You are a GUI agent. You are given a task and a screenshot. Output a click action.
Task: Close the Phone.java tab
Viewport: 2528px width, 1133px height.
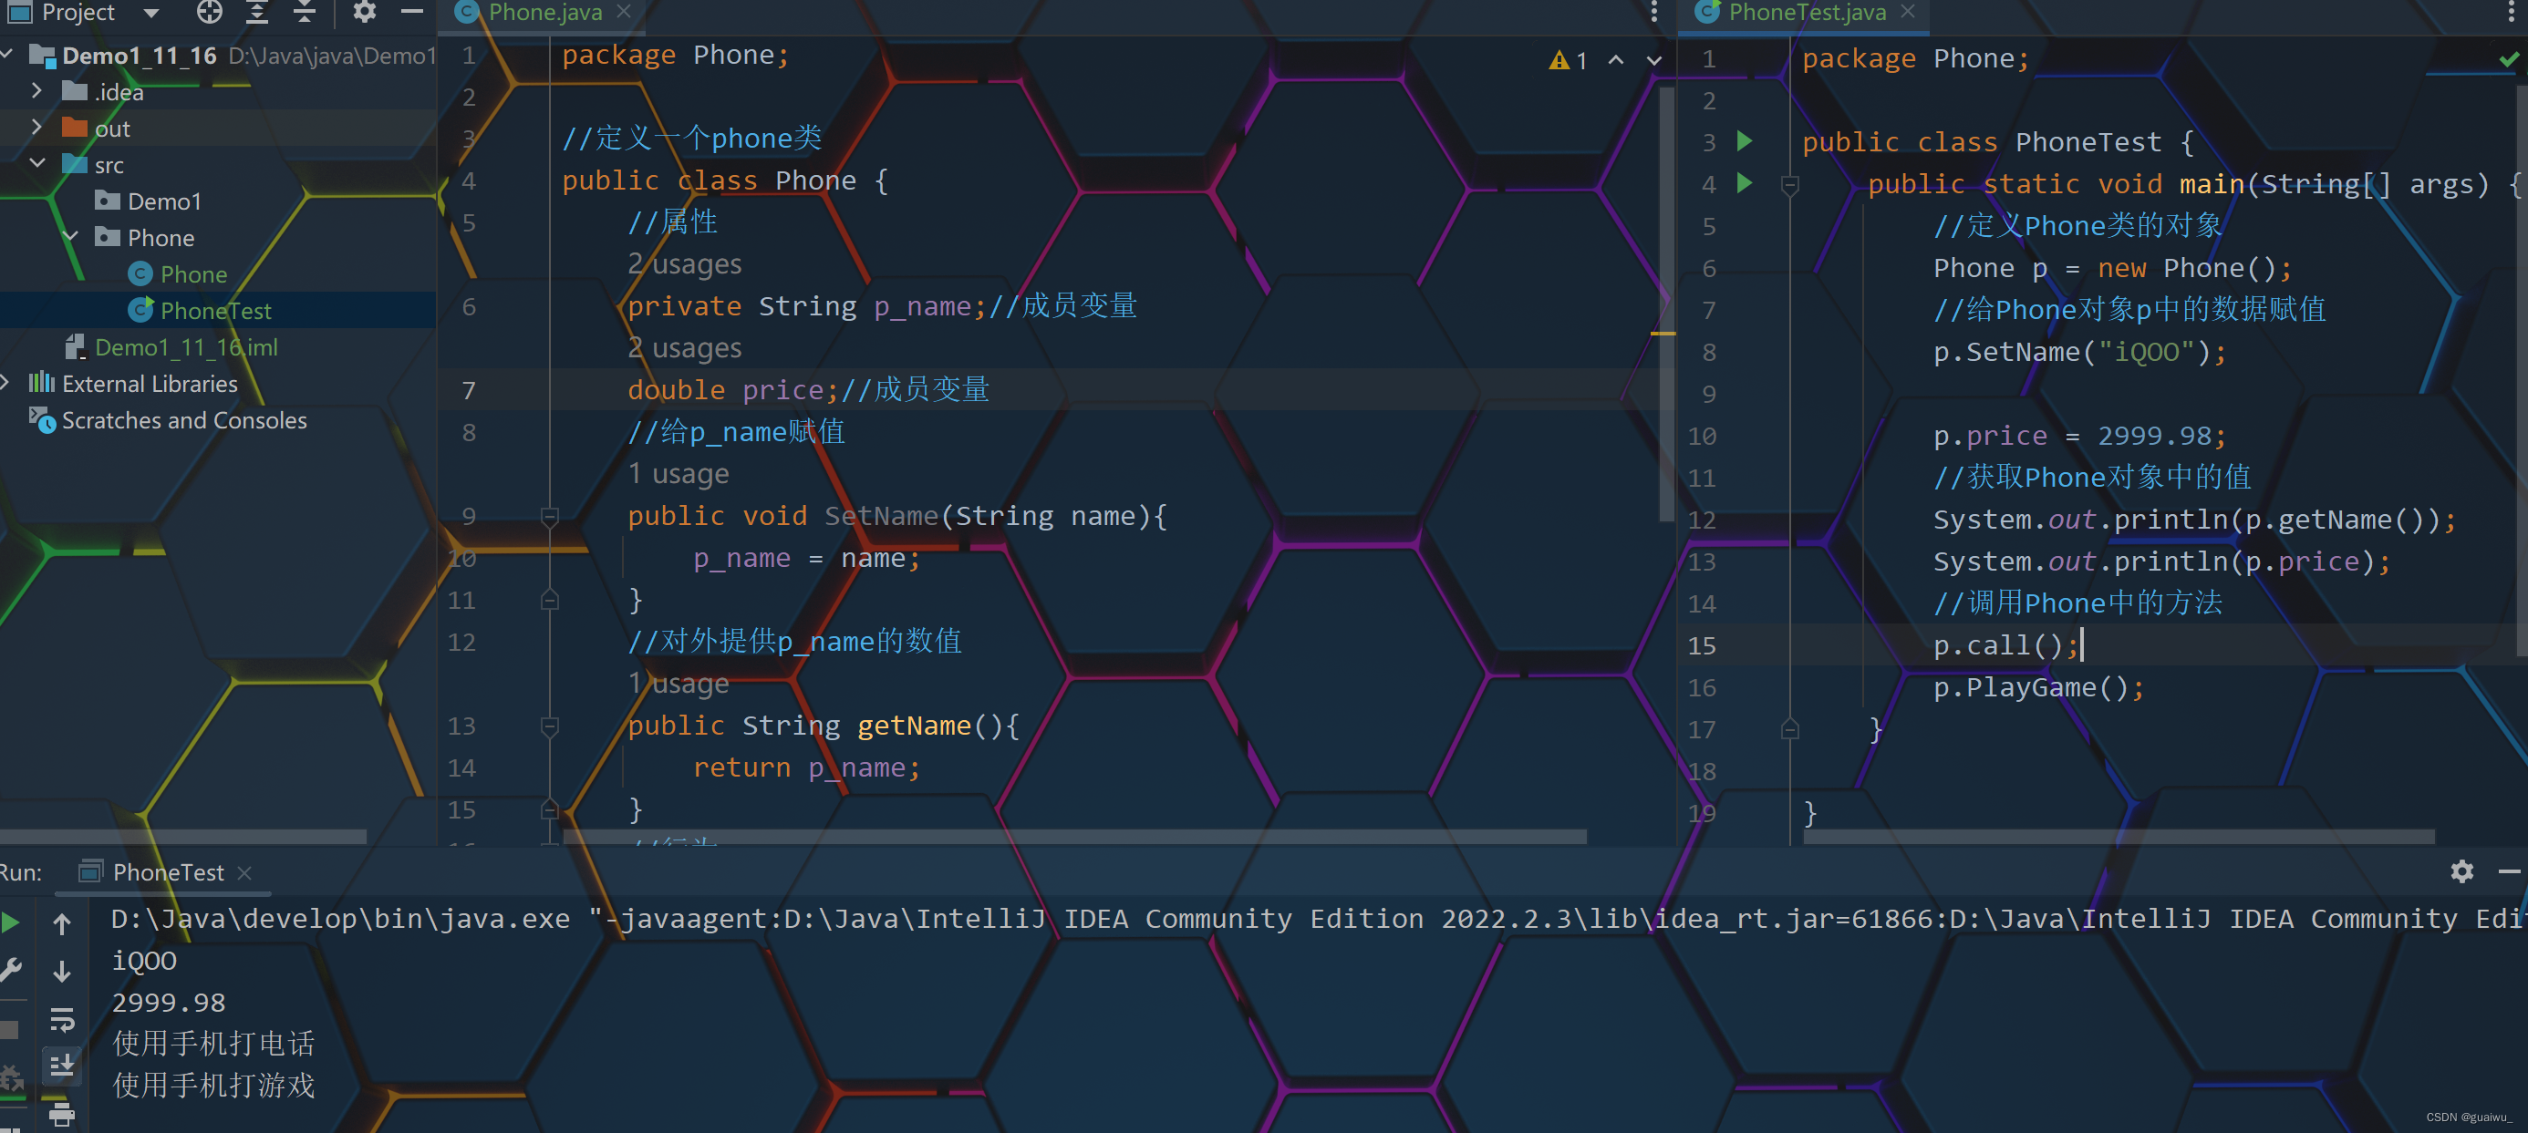click(623, 12)
